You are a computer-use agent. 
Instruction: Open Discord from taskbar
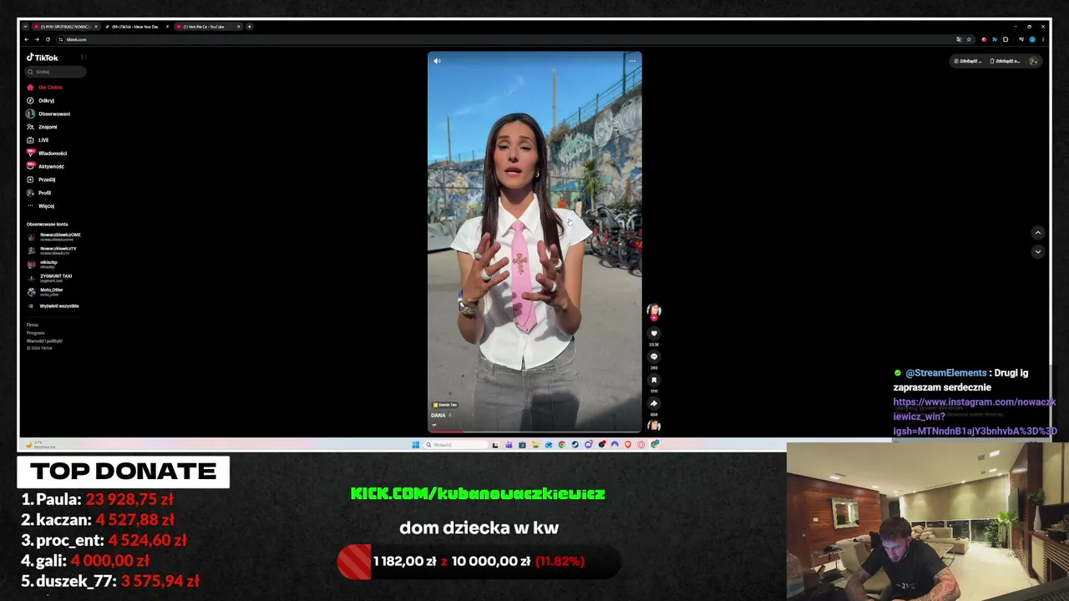tap(588, 445)
